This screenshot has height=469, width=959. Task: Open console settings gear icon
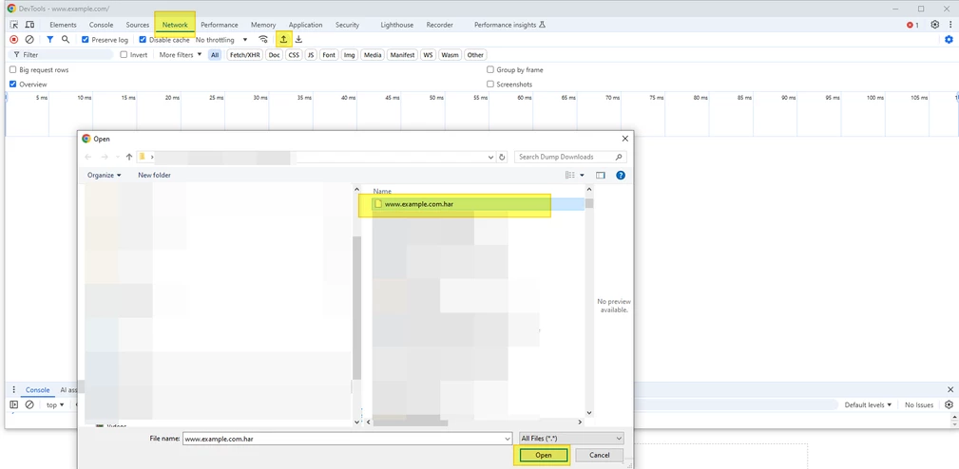click(949, 404)
